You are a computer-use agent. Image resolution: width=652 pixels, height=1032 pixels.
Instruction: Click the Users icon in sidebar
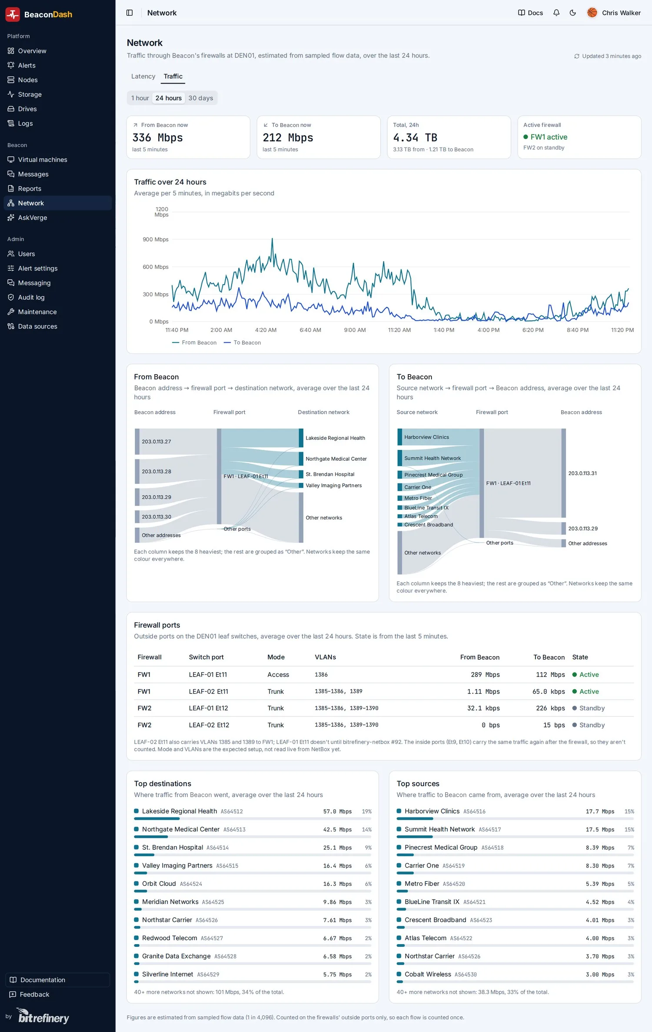tap(11, 254)
